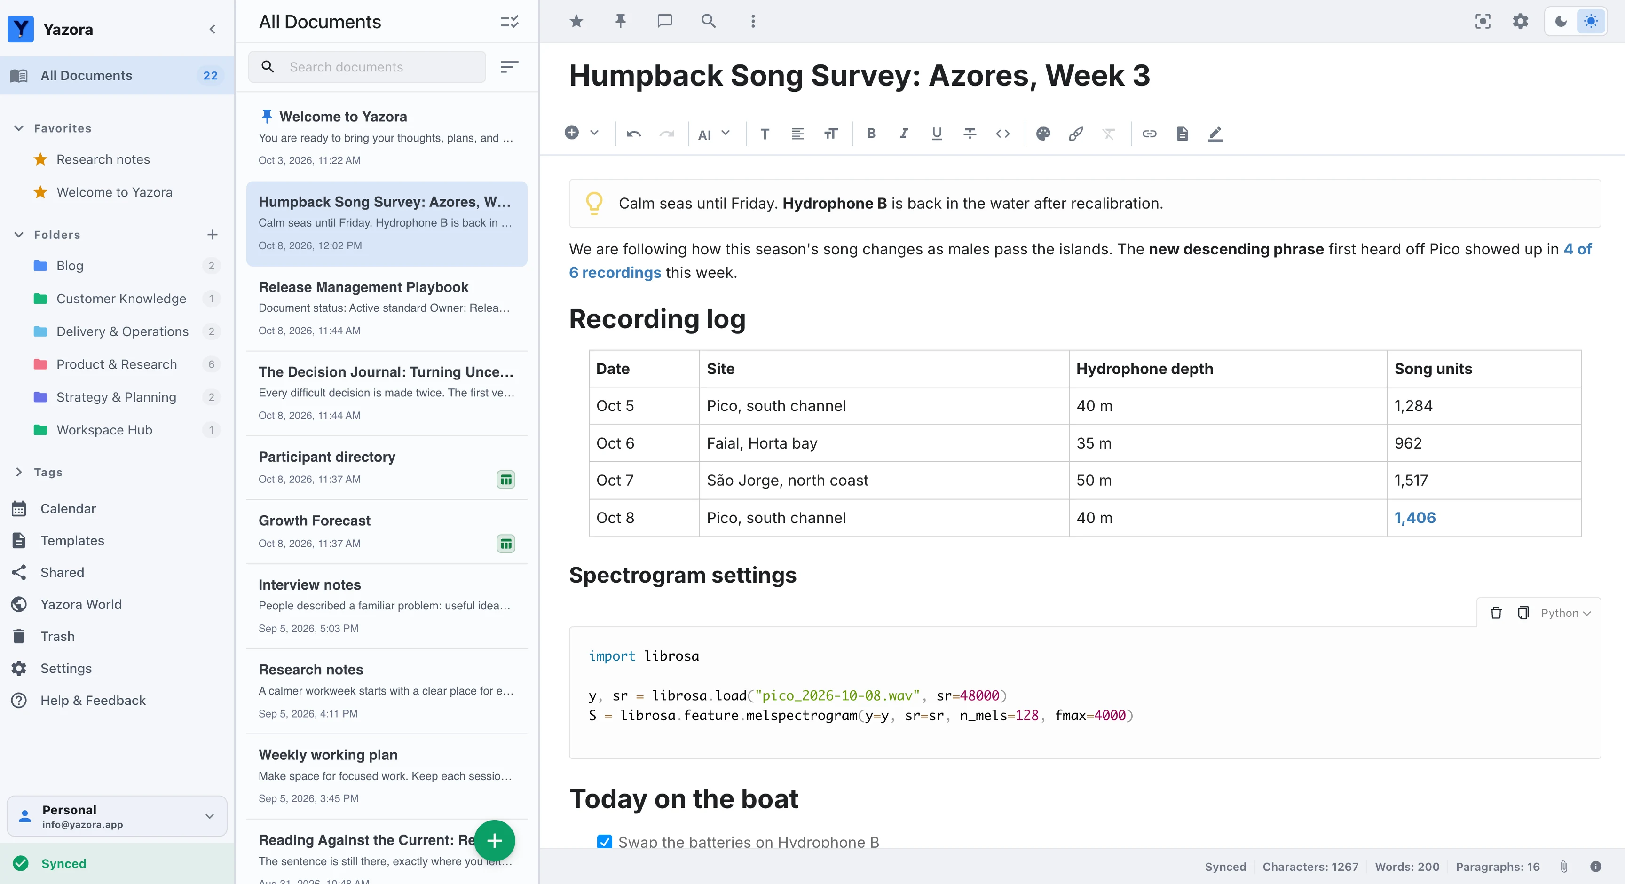Open editor settings gear icon
Viewport: 1625px width, 884px height.
(x=1520, y=22)
